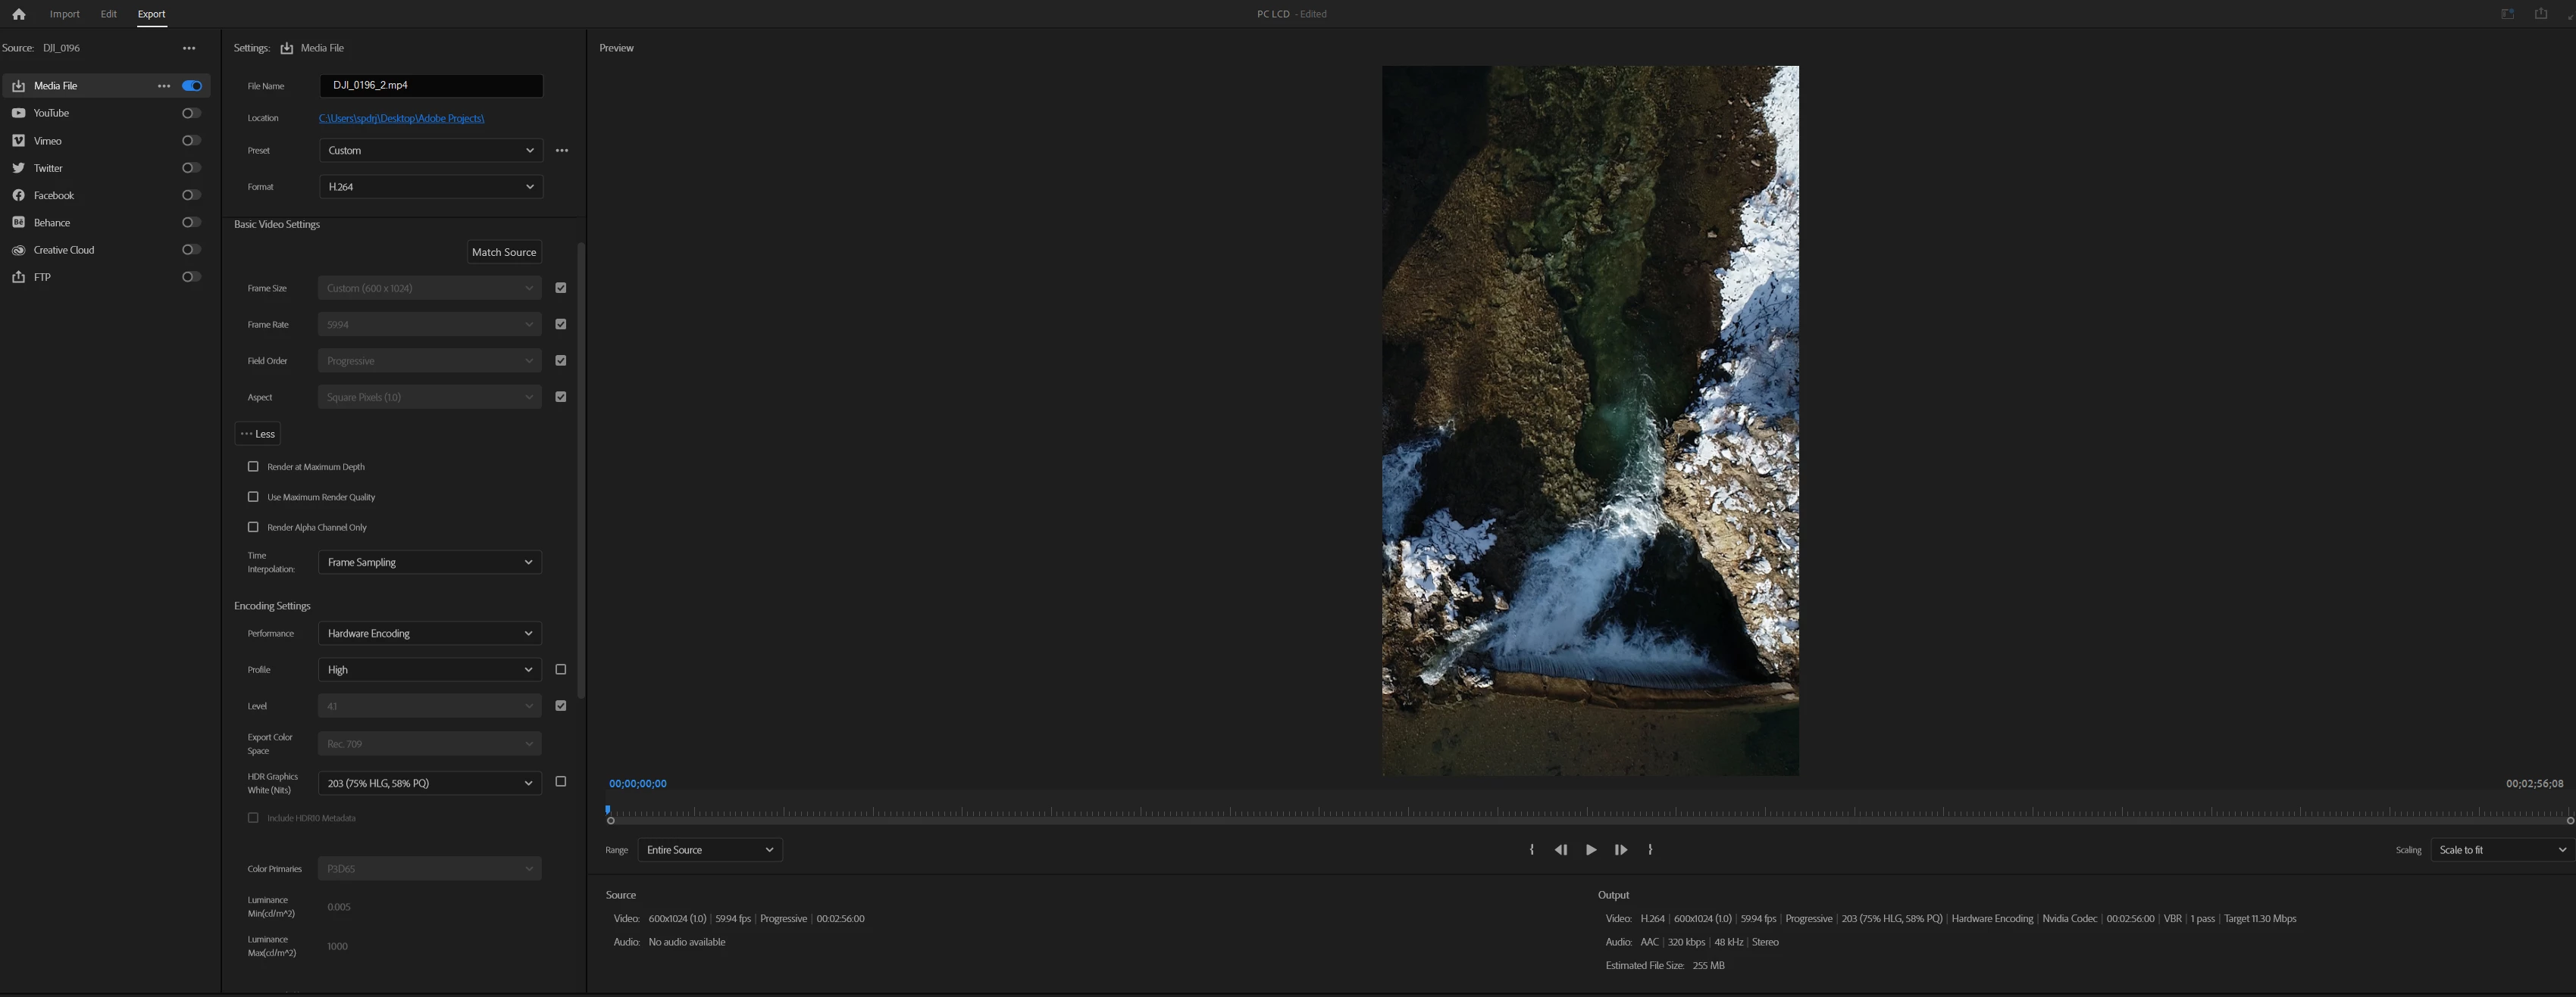Image resolution: width=2576 pixels, height=997 pixels.
Task: Open the export Location path link
Action: tap(401, 119)
